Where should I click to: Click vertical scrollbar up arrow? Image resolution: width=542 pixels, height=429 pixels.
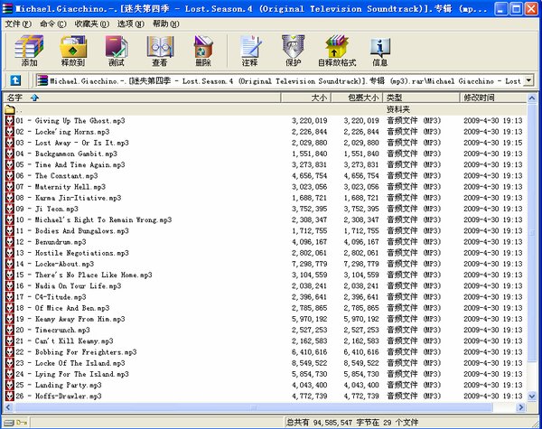pos(532,98)
